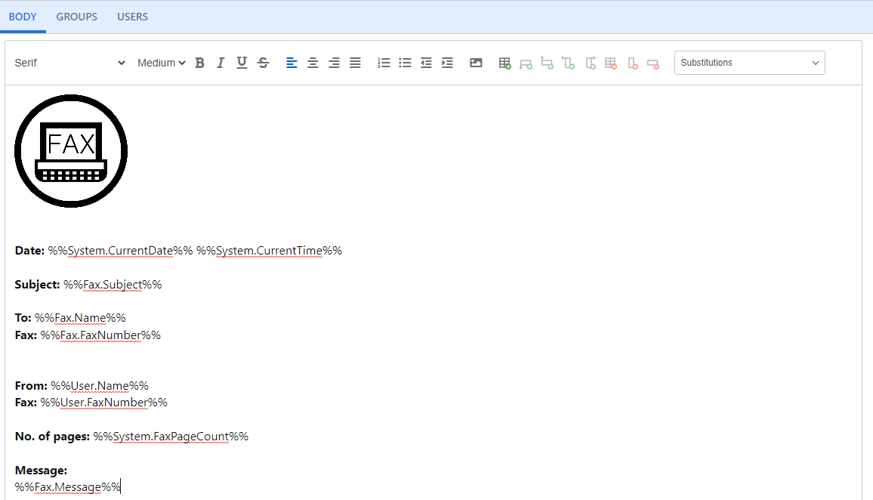
Task: Center align the text
Action: click(x=313, y=63)
